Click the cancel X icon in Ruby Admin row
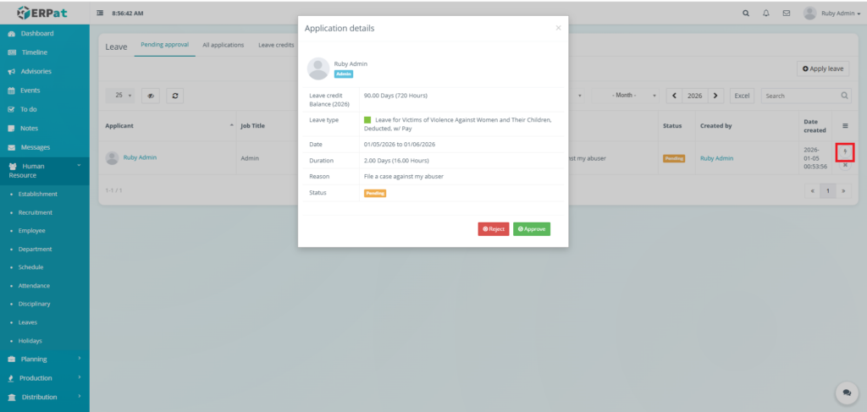Viewport: 867px width, 412px height. click(845, 165)
